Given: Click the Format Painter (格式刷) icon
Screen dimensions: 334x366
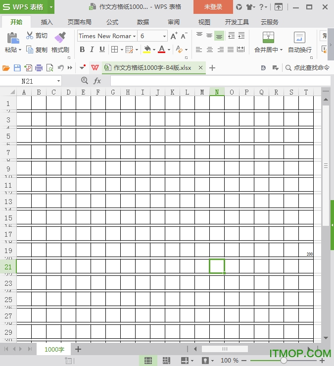Looking at the screenshot, I should point(60,38).
